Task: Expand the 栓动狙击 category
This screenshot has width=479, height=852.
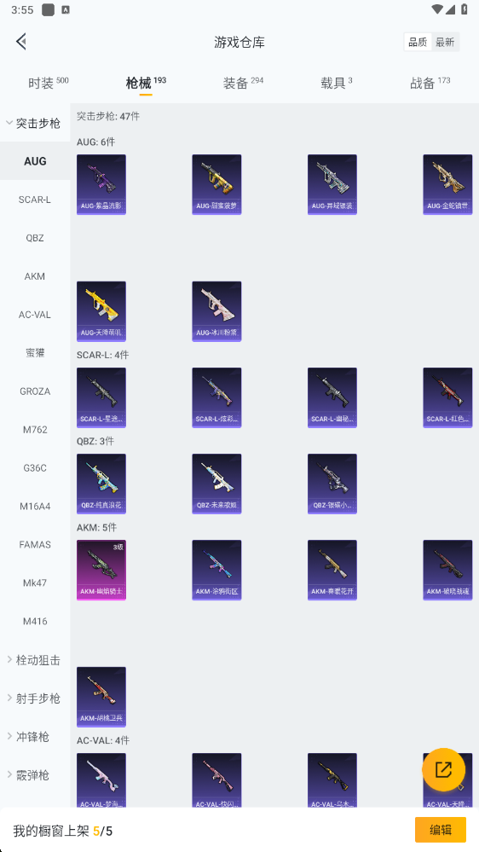Action: point(35,660)
